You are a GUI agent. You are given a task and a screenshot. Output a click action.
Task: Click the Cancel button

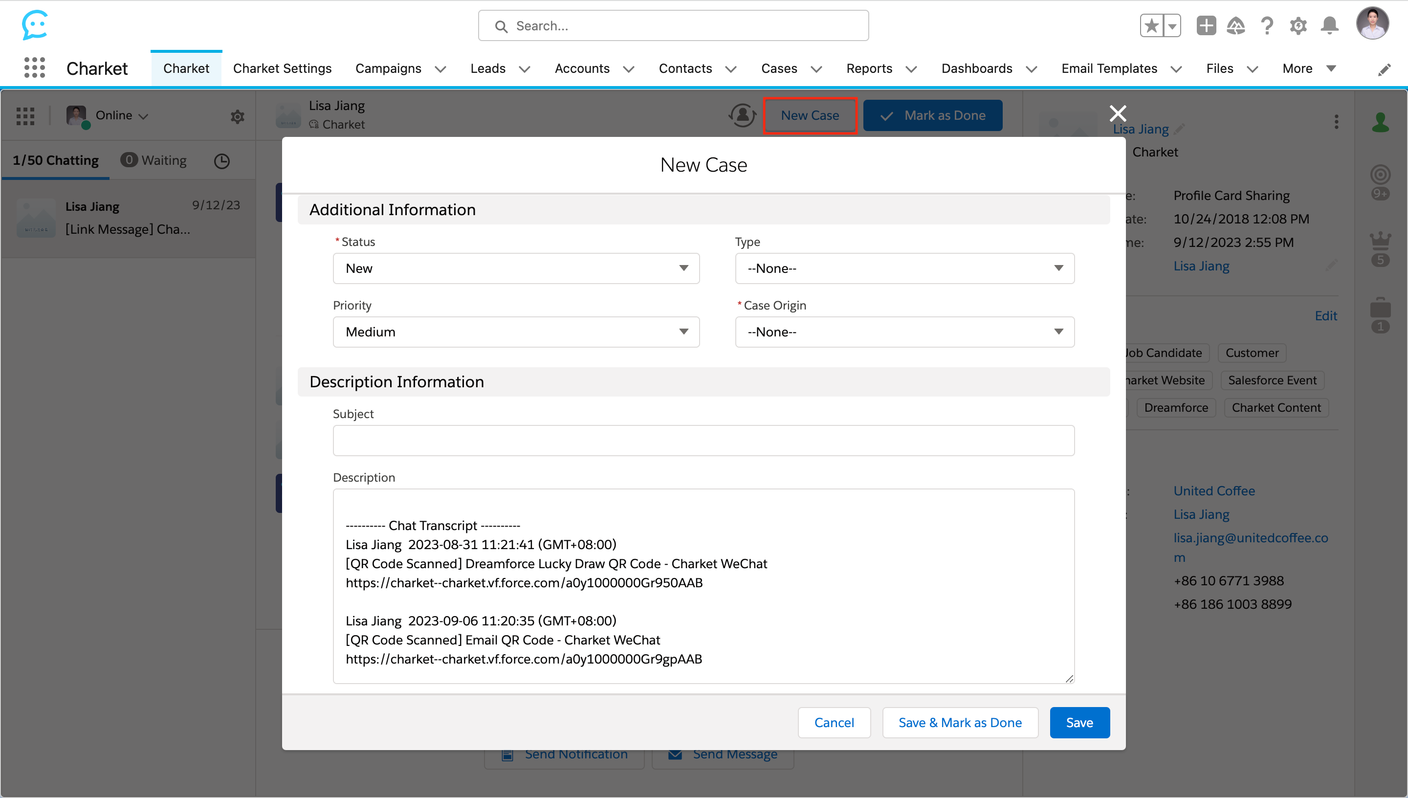(834, 723)
